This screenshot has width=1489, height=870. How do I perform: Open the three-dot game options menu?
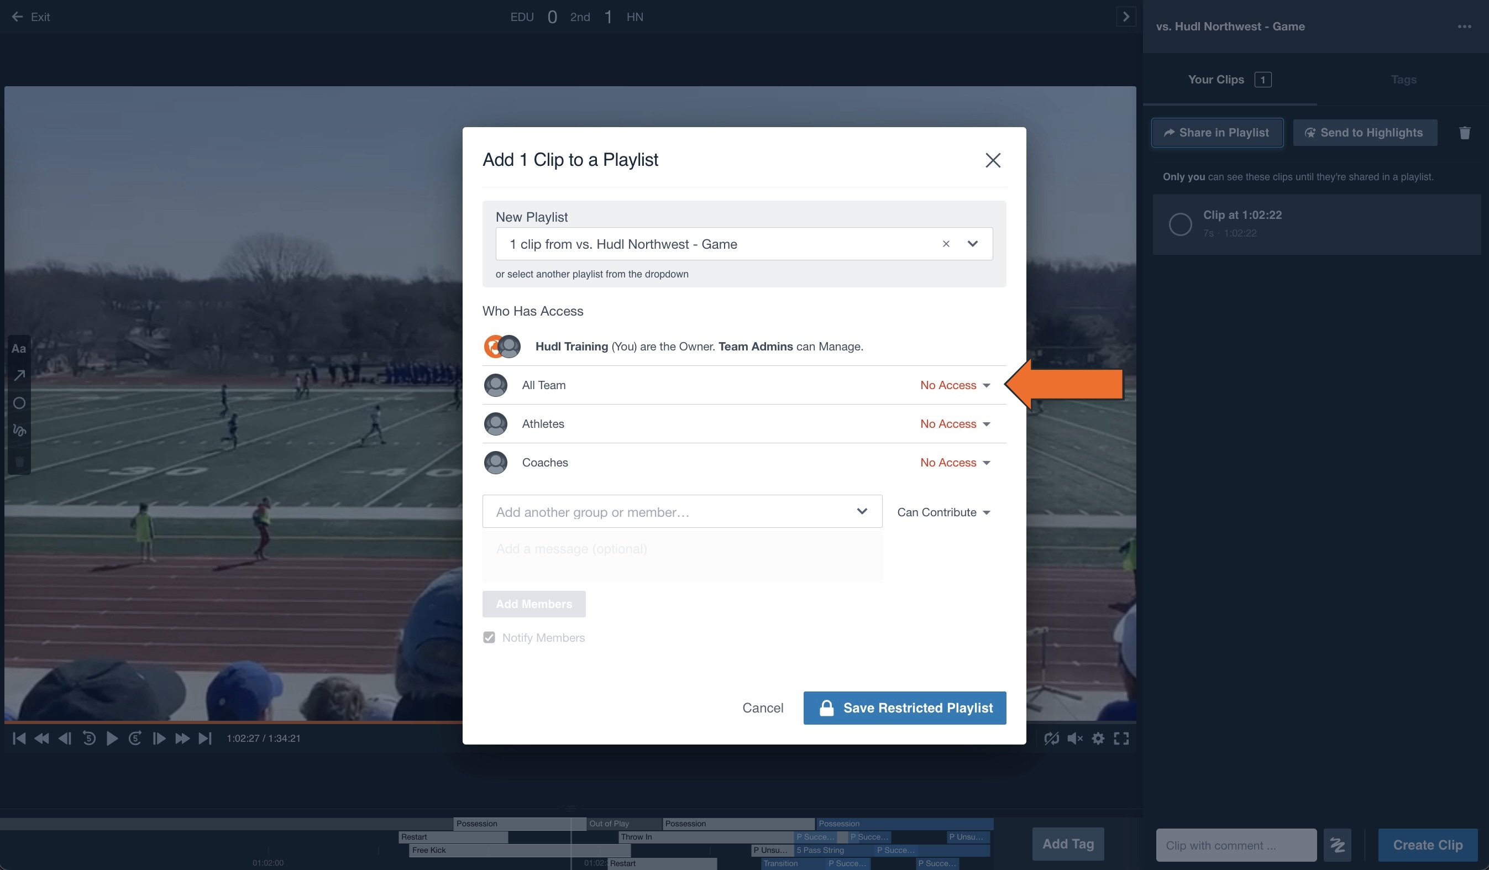[1465, 26]
